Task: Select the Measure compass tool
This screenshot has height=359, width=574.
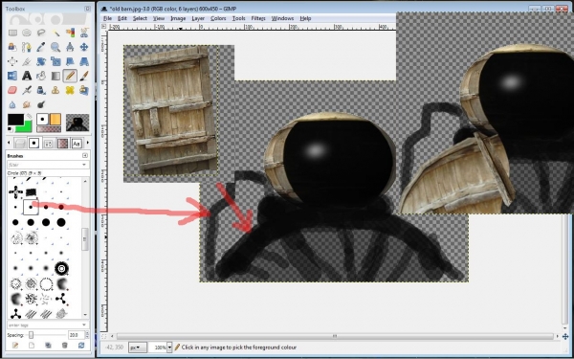Action: 70,47
